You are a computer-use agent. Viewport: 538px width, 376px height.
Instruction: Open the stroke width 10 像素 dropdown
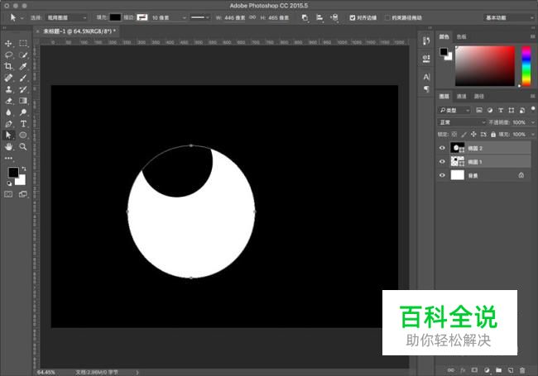coord(185,17)
